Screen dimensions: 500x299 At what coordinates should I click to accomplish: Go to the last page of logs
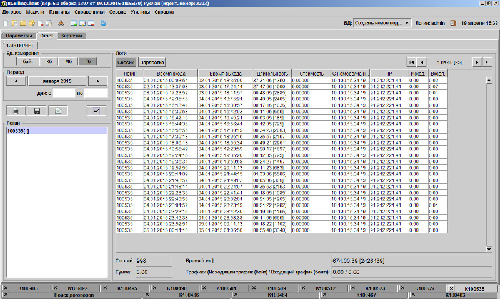click(x=487, y=62)
